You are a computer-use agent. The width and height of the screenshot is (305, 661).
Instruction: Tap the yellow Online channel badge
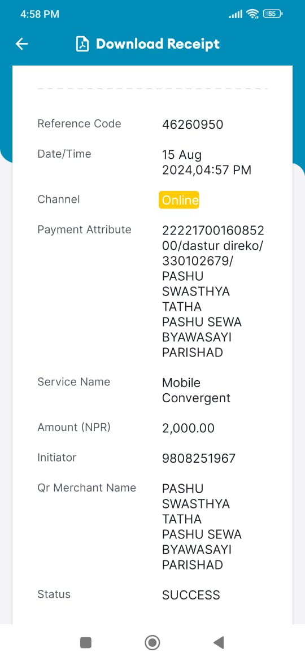tap(179, 200)
